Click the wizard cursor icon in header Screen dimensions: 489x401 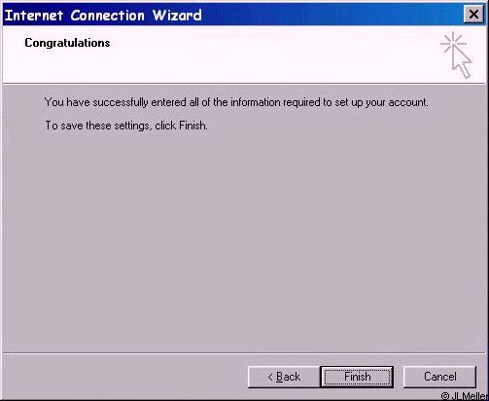pos(456,55)
